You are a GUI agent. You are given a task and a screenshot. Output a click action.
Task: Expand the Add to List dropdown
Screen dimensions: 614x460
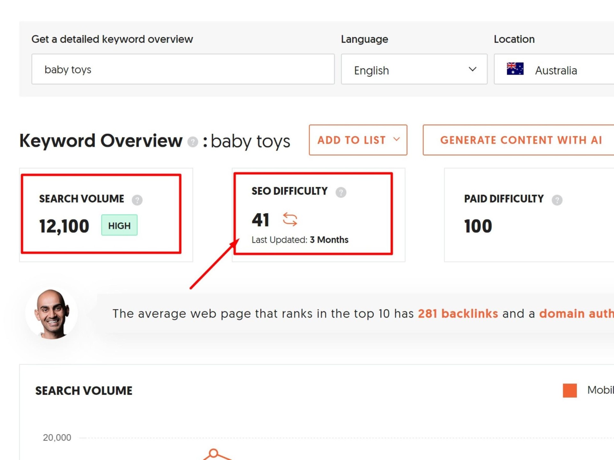[x=352, y=140]
